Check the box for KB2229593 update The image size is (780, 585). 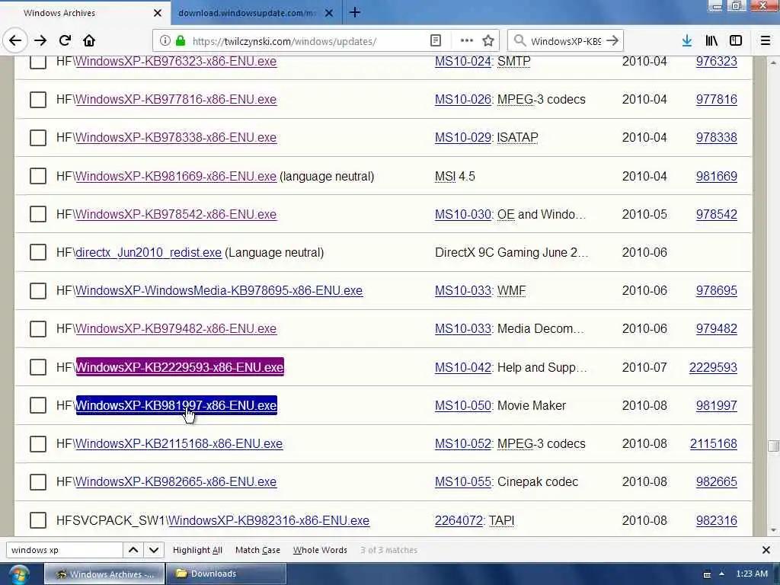point(38,367)
